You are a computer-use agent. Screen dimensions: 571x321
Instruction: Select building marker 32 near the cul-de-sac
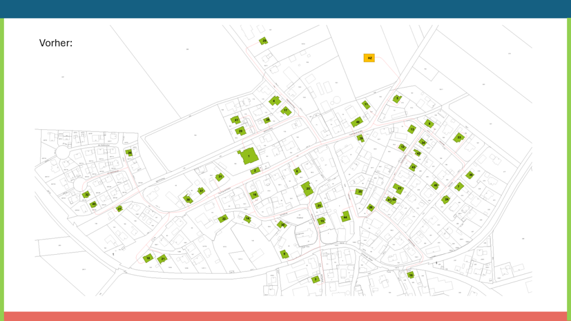(86, 194)
